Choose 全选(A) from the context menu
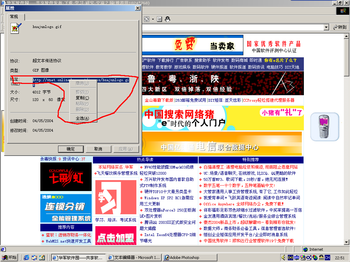Viewport: 350px width, 262px height. pos(82,118)
